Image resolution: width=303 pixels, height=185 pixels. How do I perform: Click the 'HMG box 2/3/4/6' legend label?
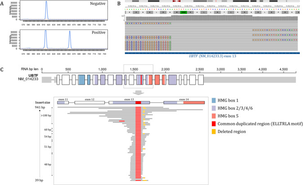point(235,108)
